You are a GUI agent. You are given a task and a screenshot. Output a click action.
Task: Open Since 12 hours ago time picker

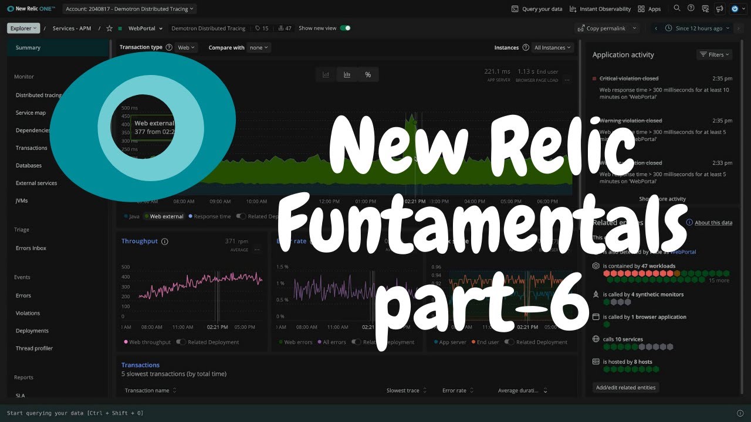(698, 28)
